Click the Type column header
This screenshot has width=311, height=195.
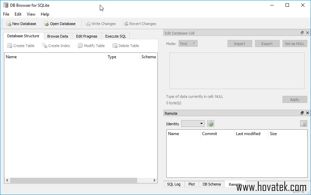(x=123, y=57)
